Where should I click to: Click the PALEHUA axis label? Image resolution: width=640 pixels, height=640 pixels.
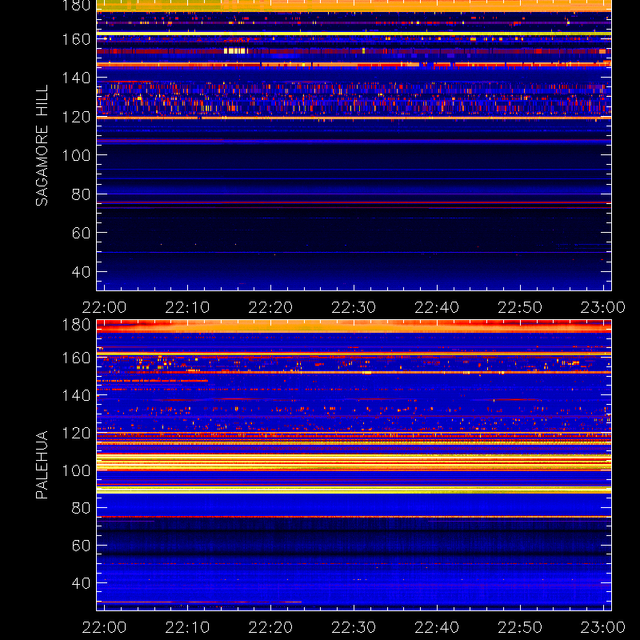[x=42, y=465]
